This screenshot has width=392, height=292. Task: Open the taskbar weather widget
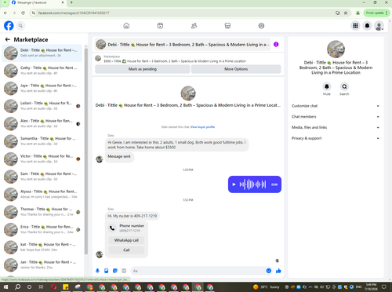pos(266,287)
